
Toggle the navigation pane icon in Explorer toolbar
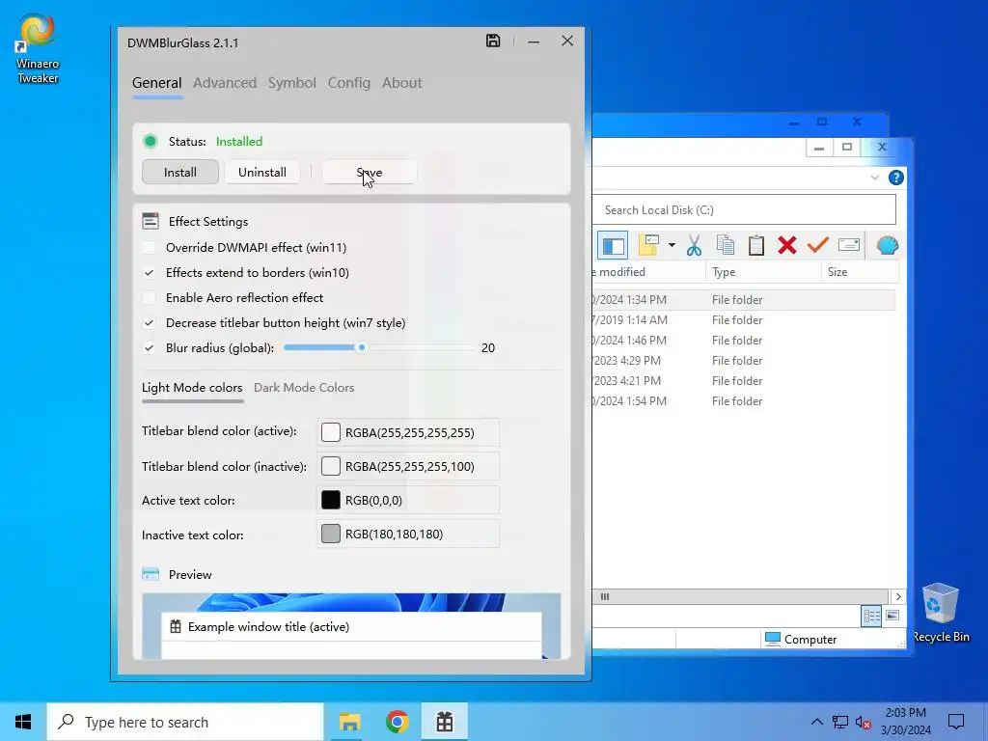click(613, 245)
